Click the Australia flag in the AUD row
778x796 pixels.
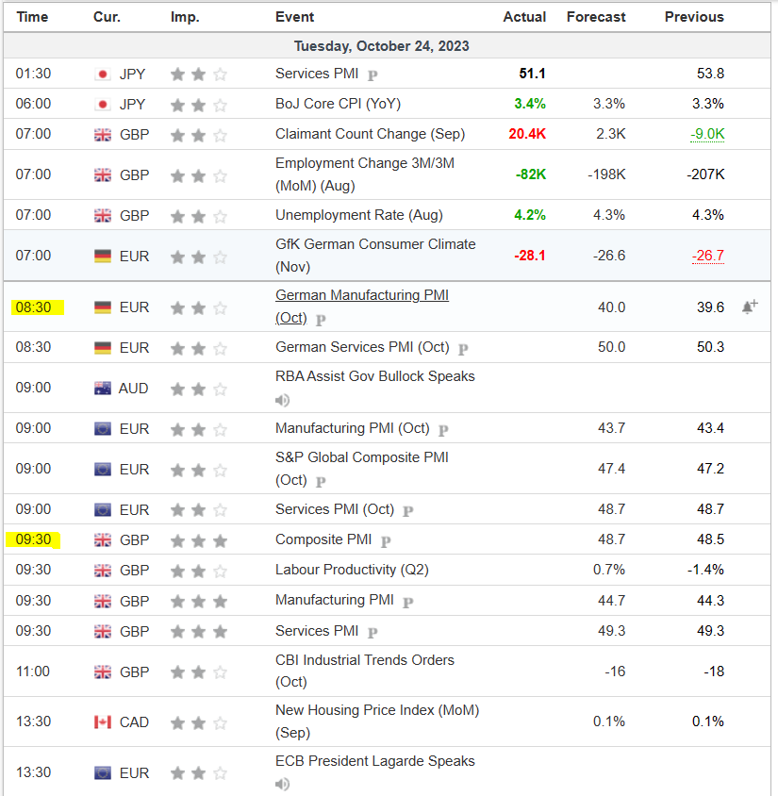point(103,388)
